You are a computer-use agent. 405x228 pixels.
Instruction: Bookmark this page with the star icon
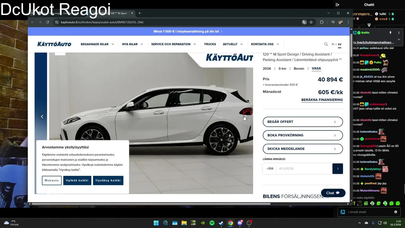(311, 22)
